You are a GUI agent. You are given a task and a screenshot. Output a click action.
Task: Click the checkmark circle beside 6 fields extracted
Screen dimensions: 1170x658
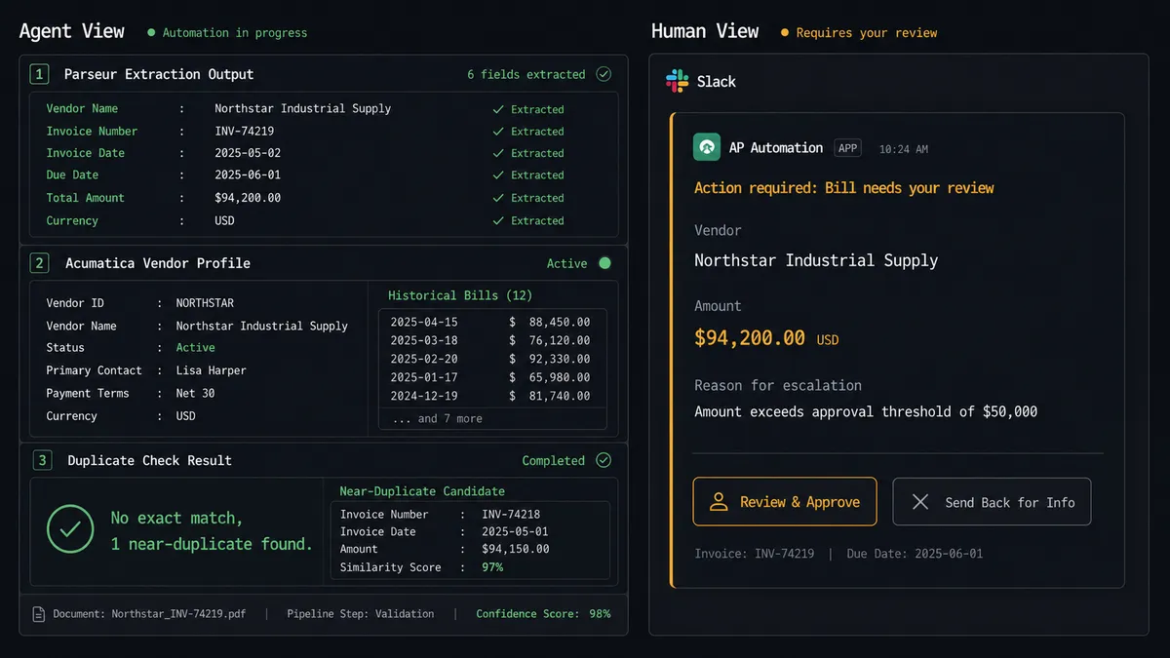tap(604, 74)
